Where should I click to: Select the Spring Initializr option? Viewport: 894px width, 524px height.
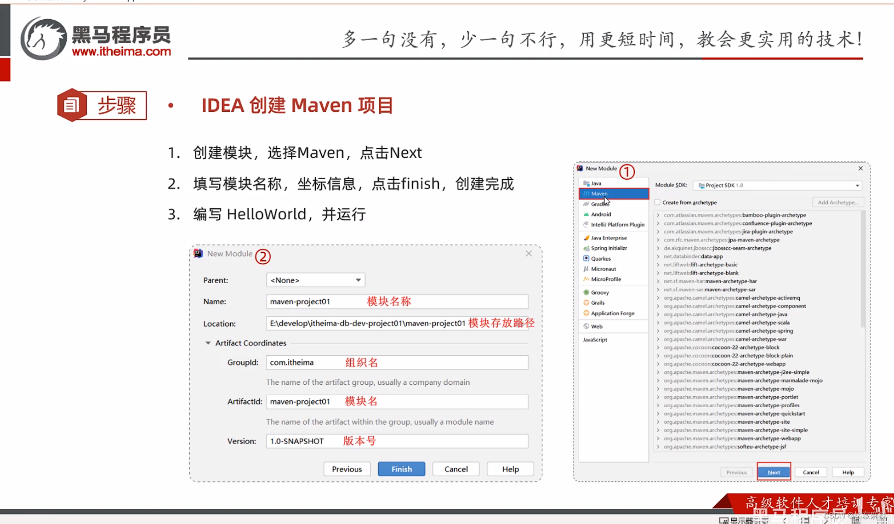[607, 248]
